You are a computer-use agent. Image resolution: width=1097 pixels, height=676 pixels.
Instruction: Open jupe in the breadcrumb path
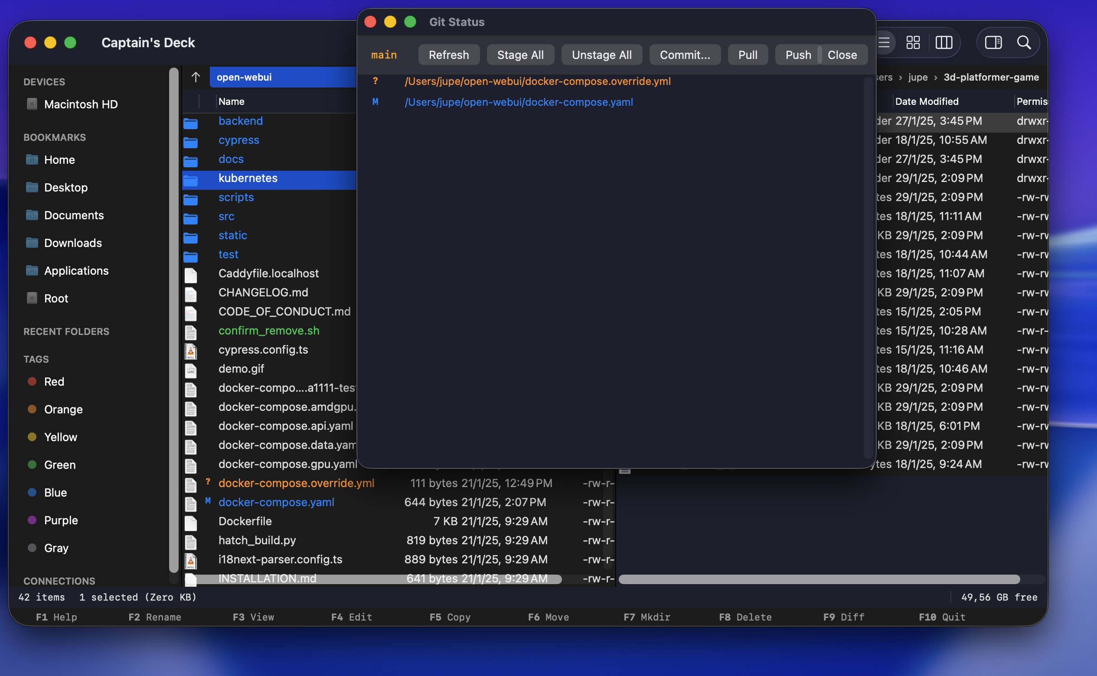click(917, 77)
